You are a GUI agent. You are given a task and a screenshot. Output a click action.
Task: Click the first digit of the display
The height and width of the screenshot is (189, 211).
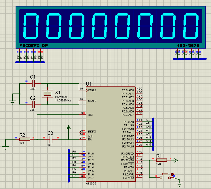point(31,26)
